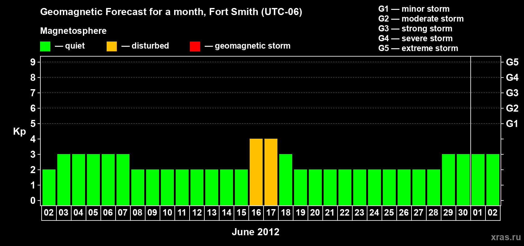This screenshot has height=246, width=524.
Task: Click the 'Magnetosphere' heading
Action: (73, 31)
